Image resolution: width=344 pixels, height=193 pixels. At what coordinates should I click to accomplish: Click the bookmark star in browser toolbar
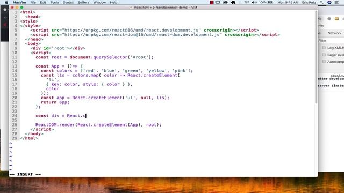[320, 19]
